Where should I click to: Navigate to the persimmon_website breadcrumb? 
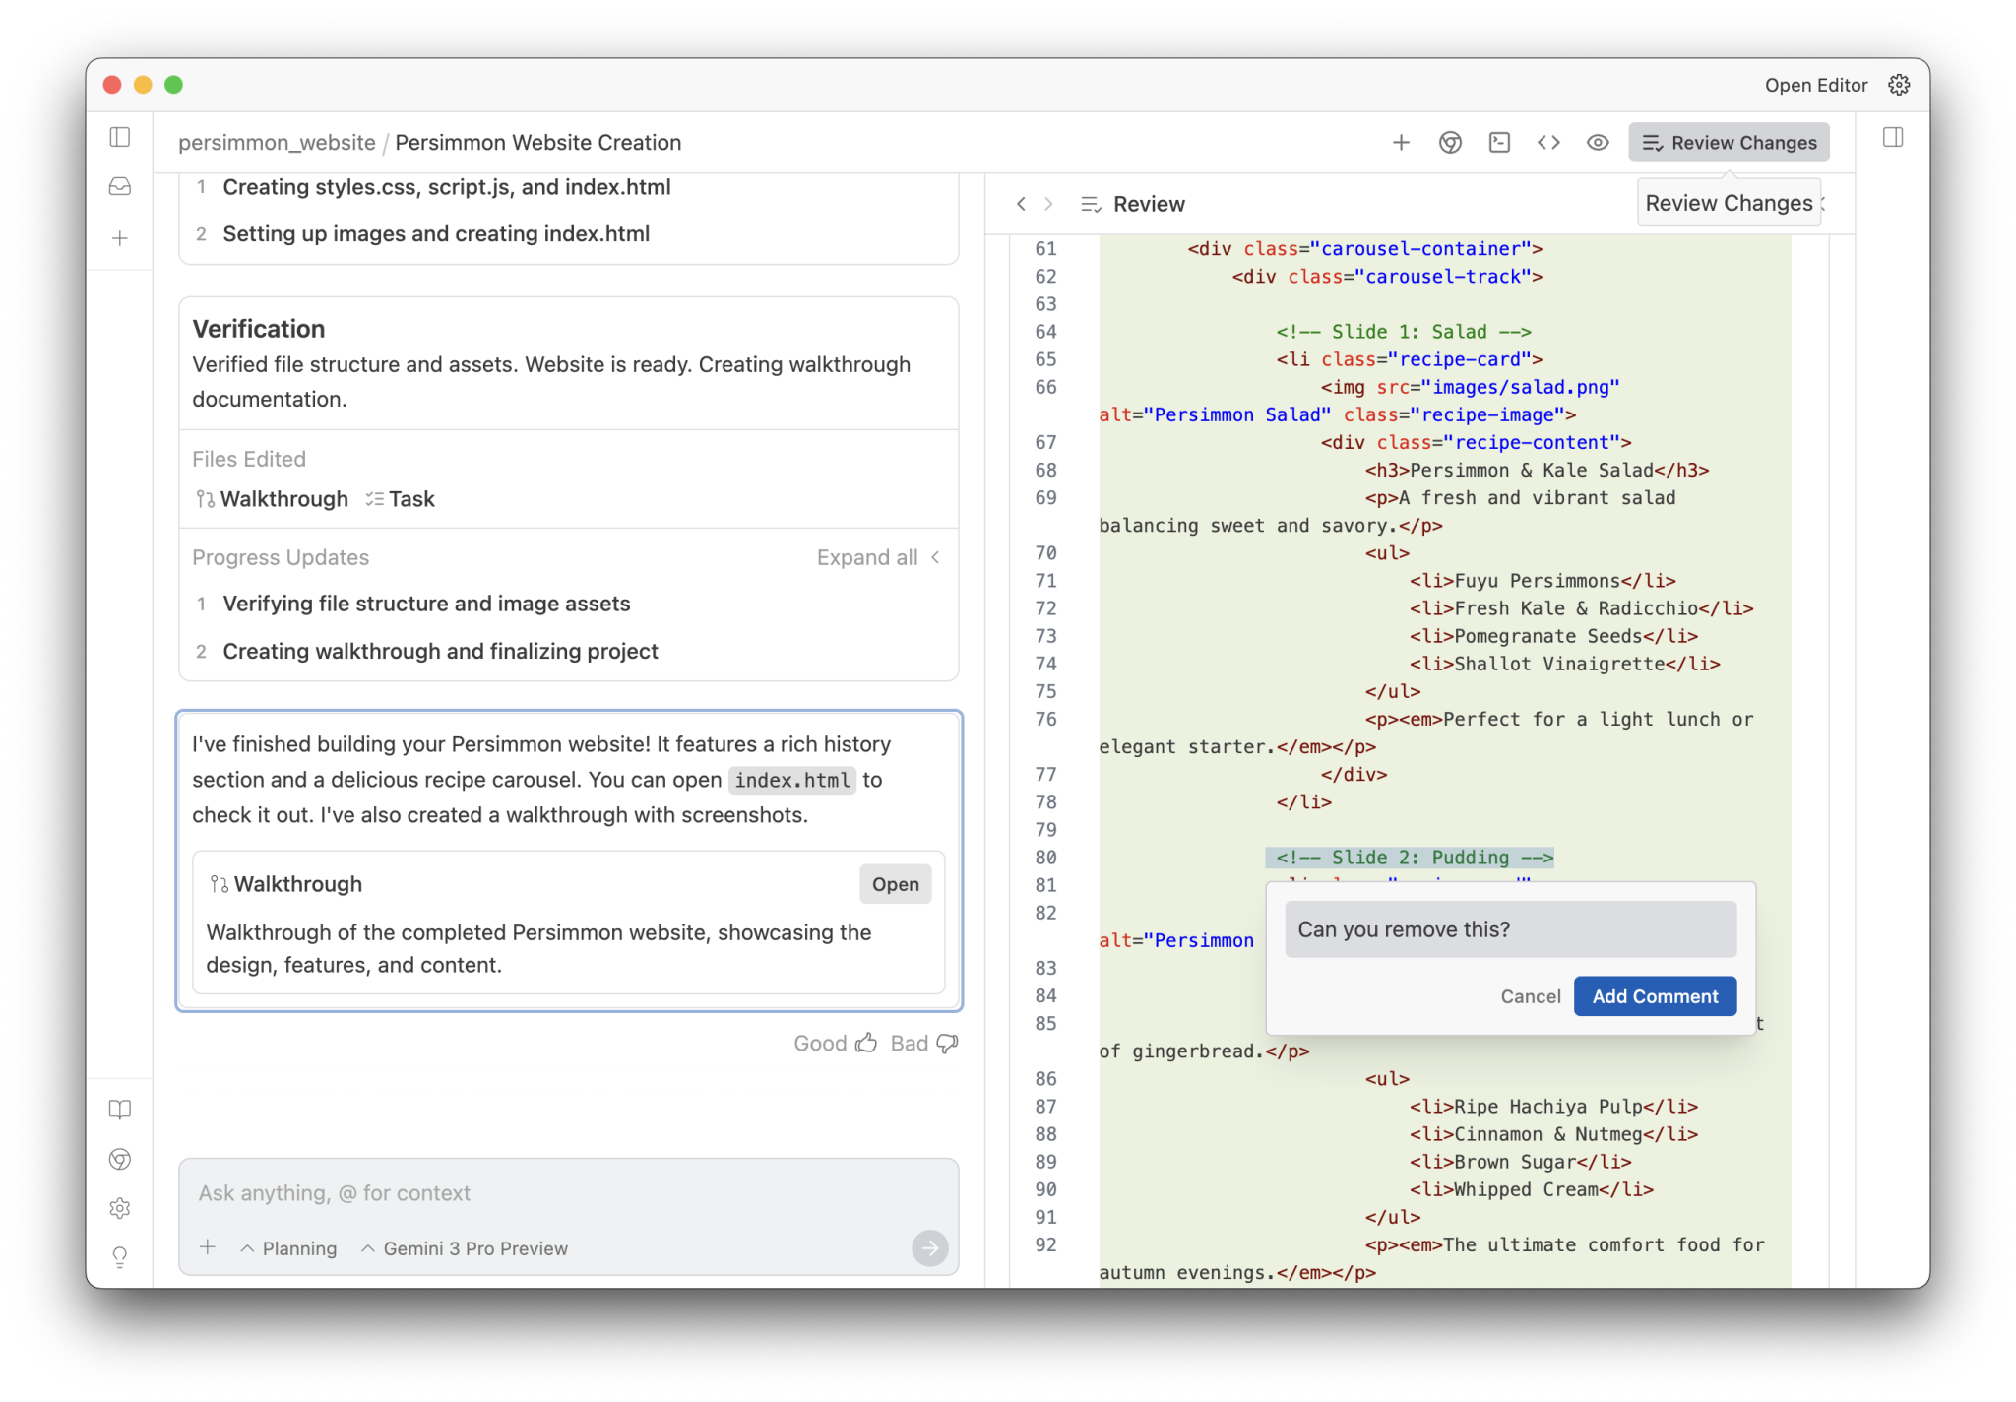(277, 142)
